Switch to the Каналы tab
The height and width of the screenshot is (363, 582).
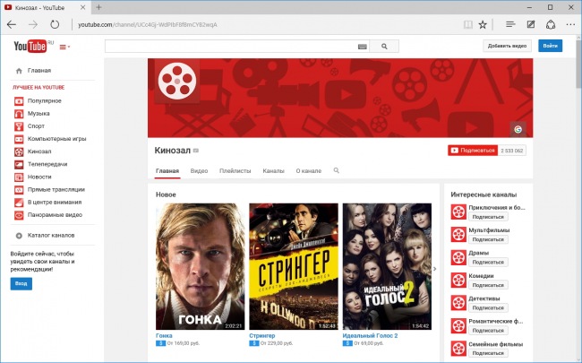(274, 171)
